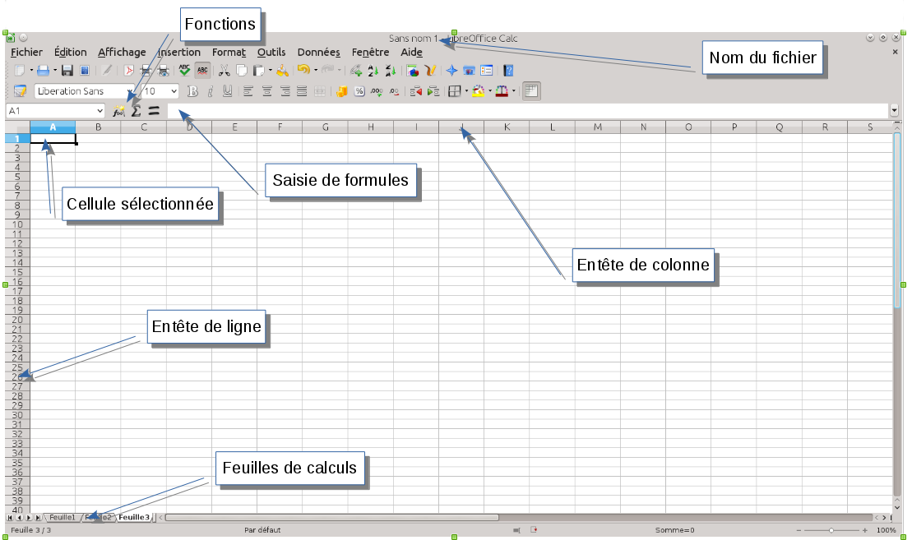
Task: Open the Données menu
Action: click(318, 52)
